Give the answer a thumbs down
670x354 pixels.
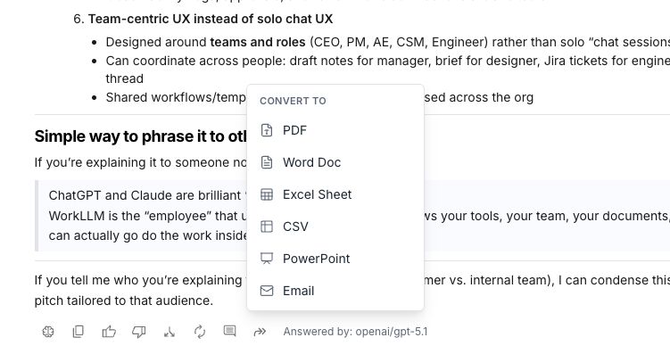[139, 332]
